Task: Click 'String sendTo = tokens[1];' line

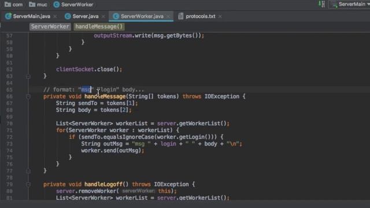Action: [97, 103]
